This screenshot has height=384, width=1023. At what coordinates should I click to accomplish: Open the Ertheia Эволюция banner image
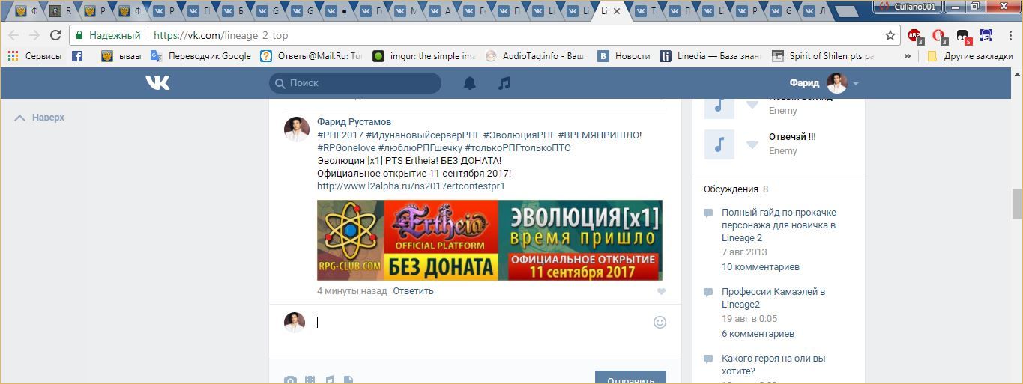[x=489, y=240]
